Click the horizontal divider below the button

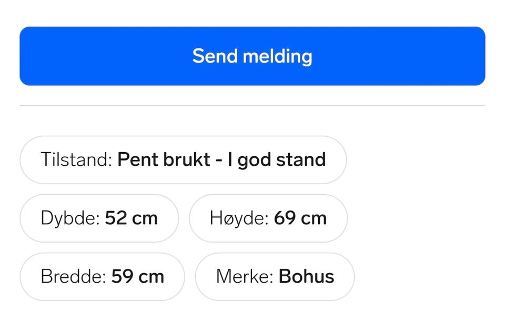pyautogui.click(x=252, y=105)
